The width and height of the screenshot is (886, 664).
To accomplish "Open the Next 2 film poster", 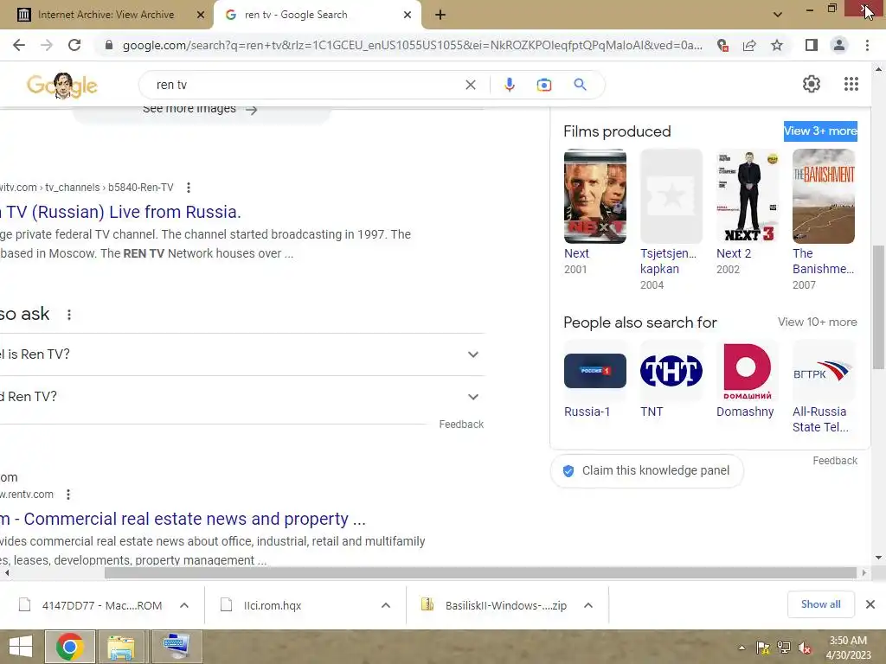I will coord(748,196).
